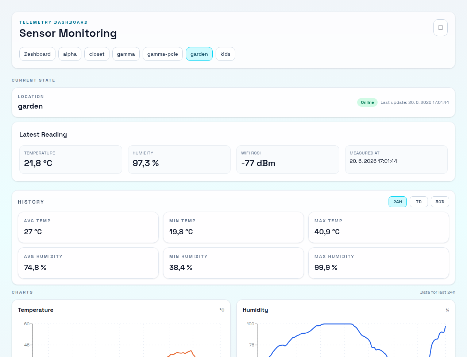Click the Humidity 97,3 % card
Image resolution: width=467 pixels, height=357 pixels.
(x=179, y=160)
